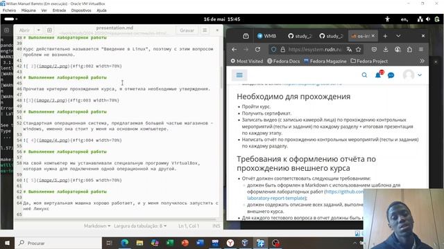Close the os-intro browser tab
Viewport: 444px width, 249px height.
[x=373, y=36]
